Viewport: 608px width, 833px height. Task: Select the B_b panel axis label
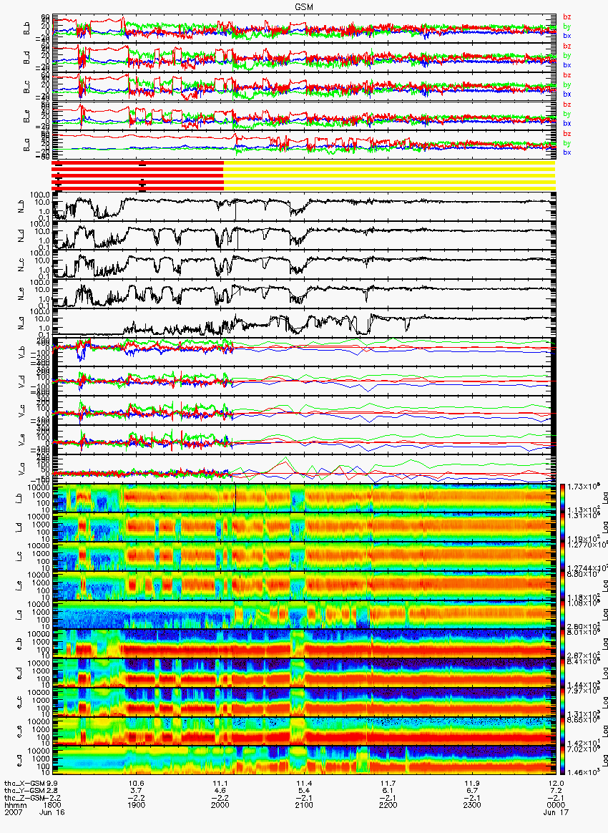[26, 29]
